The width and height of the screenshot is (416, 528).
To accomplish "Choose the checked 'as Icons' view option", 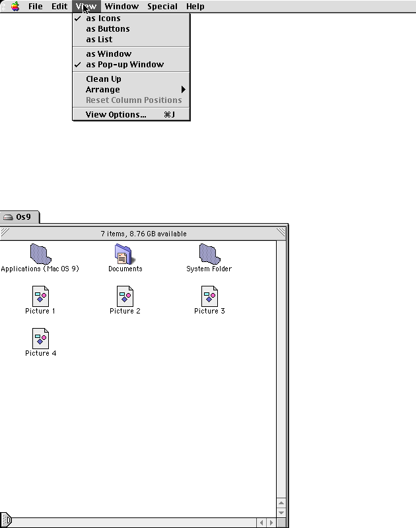I will point(103,18).
